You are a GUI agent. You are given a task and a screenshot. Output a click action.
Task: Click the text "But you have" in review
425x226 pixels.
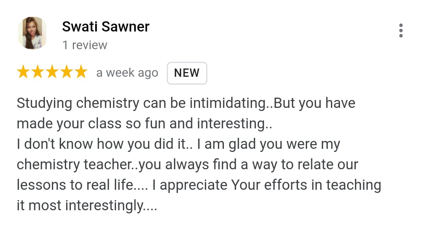[314, 103]
